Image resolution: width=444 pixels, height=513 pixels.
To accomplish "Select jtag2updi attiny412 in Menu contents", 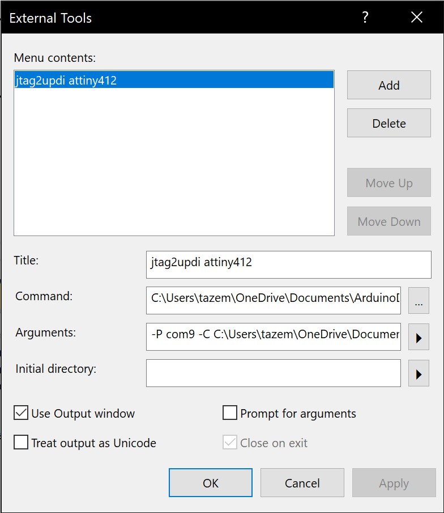I will pyautogui.click(x=174, y=80).
